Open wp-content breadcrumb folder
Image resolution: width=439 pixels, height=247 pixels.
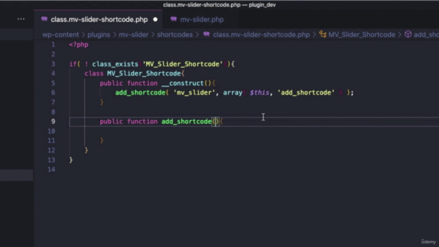(61, 35)
